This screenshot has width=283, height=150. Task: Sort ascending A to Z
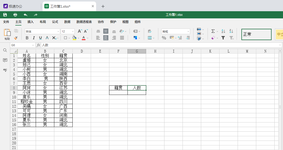[223, 31]
